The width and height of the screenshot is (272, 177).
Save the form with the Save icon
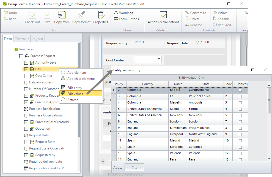point(47,15)
